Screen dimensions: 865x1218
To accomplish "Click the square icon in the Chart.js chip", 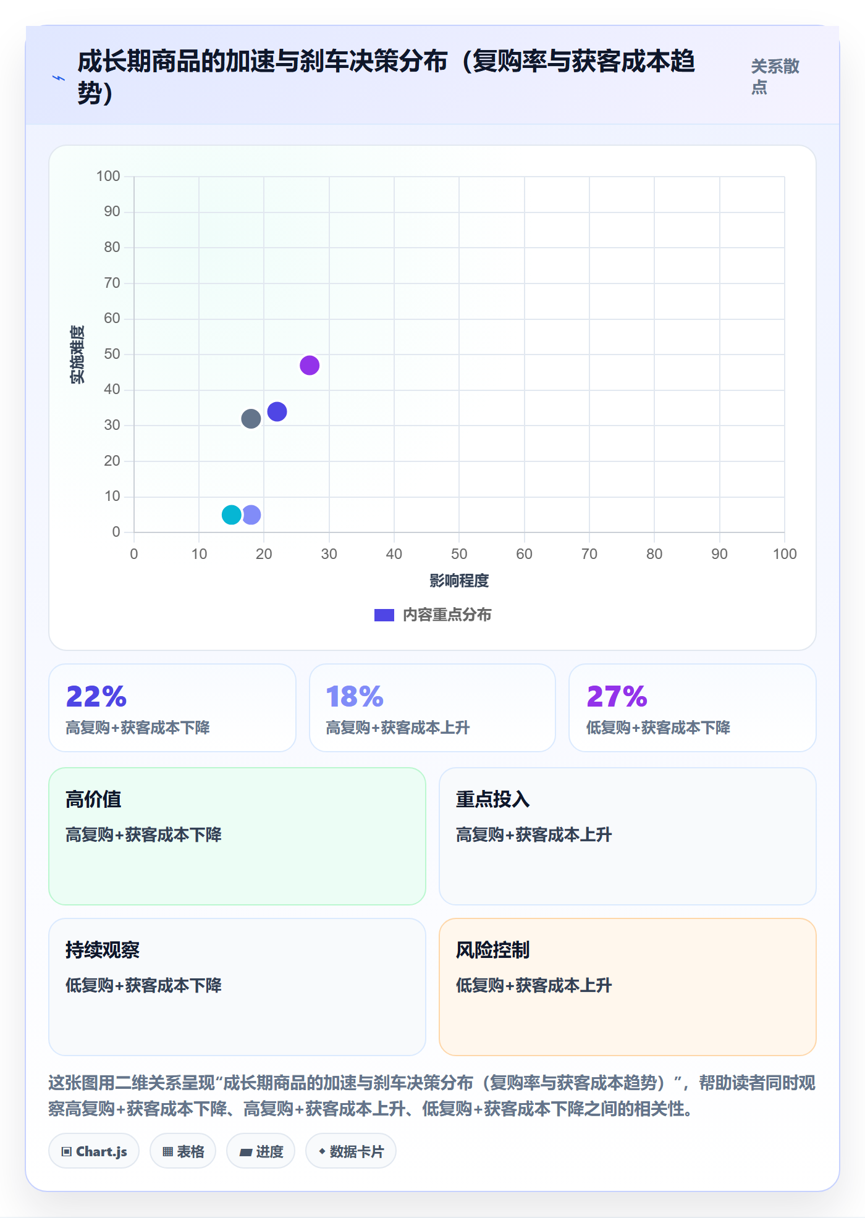I will 67,1152.
